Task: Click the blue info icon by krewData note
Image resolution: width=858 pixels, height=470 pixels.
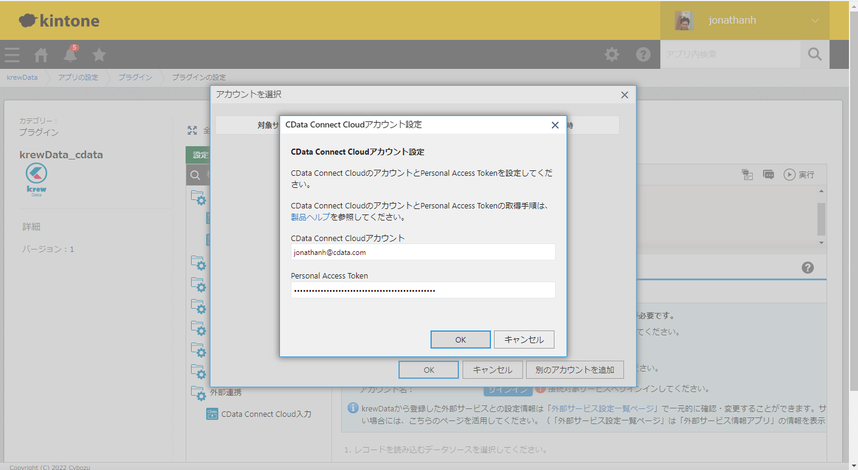Action: click(353, 408)
